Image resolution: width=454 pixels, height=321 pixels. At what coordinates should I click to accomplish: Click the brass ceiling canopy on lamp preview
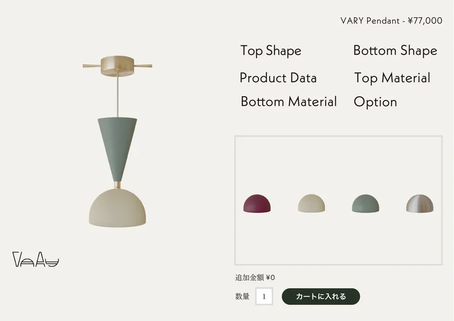[x=117, y=65]
